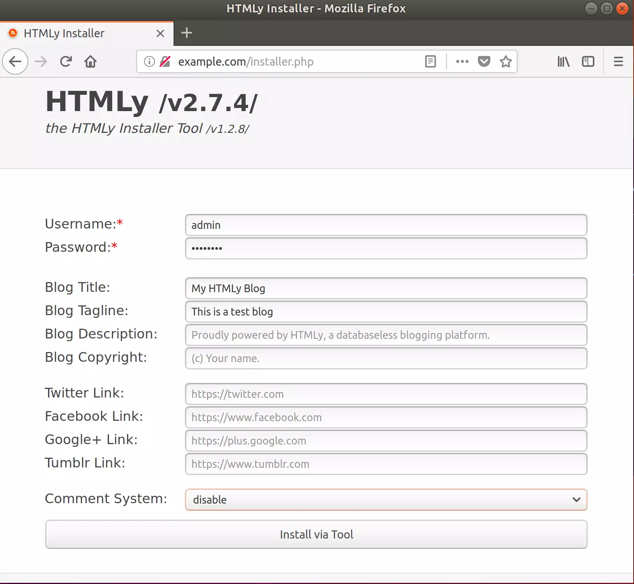Click the insecure connection lock icon
This screenshot has height=584, width=634.
(165, 61)
